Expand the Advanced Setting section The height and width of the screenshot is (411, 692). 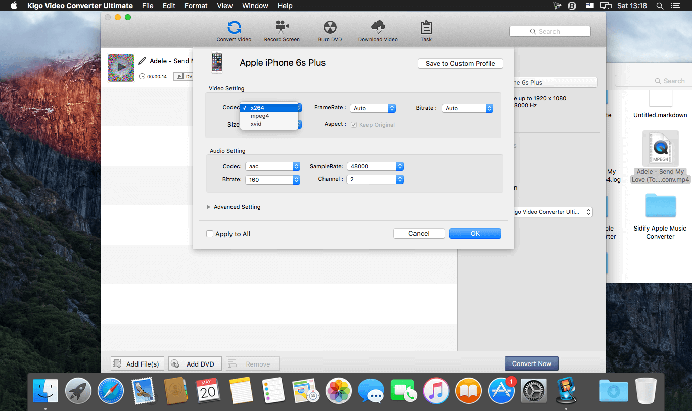(209, 207)
